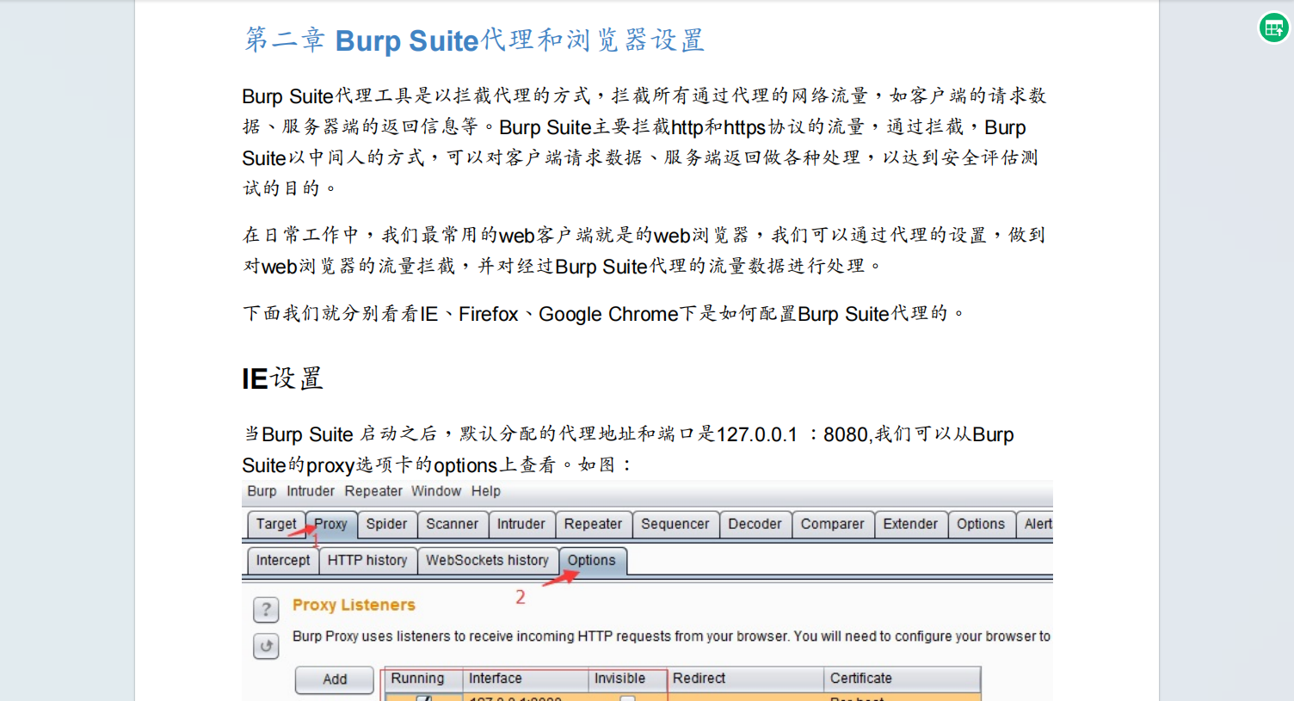Image resolution: width=1294 pixels, height=701 pixels.
Task: Click the Certificate column header
Action: (902, 679)
